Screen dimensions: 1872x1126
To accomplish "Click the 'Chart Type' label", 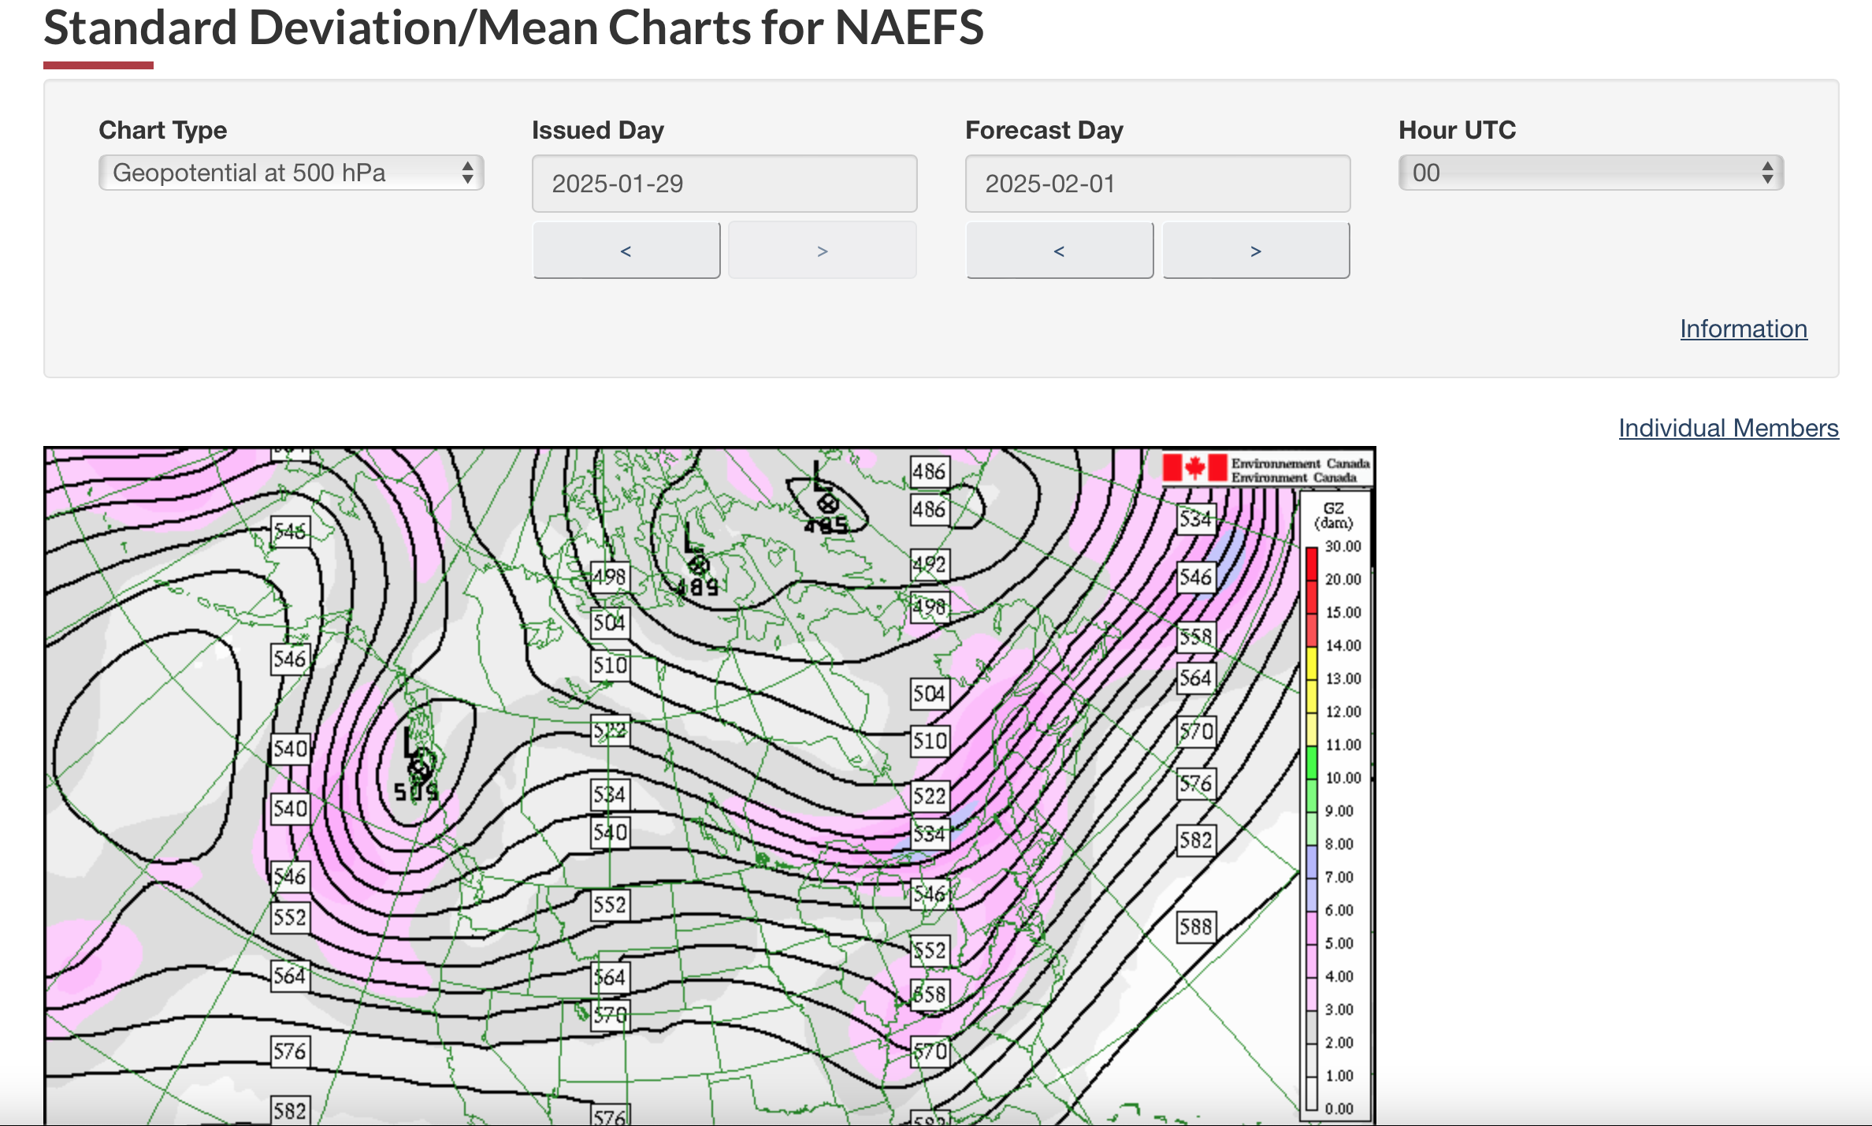I will (x=163, y=130).
